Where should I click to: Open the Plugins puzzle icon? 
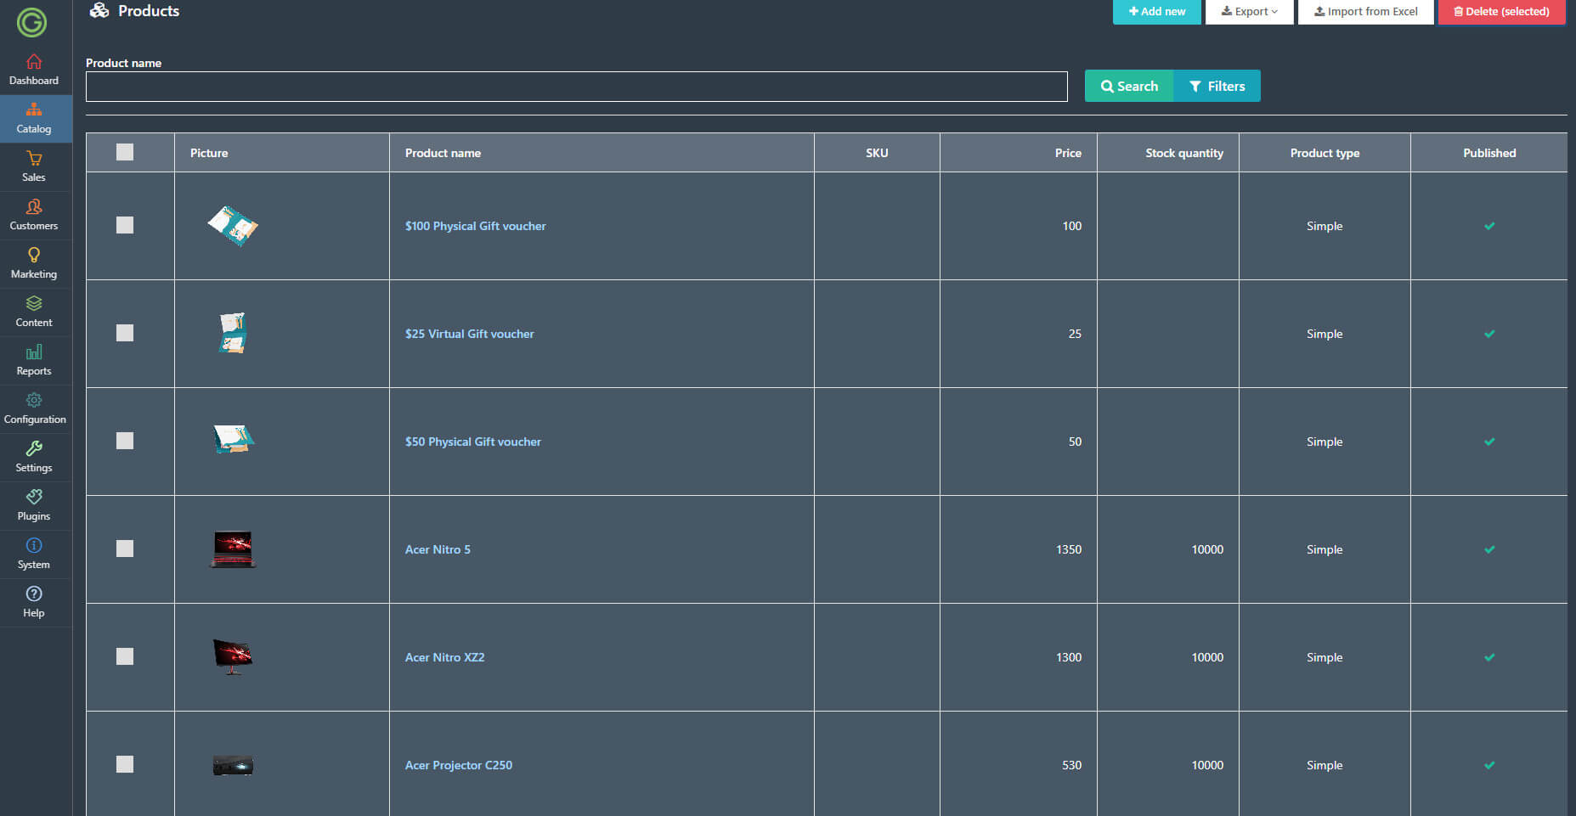click(34, 497)
